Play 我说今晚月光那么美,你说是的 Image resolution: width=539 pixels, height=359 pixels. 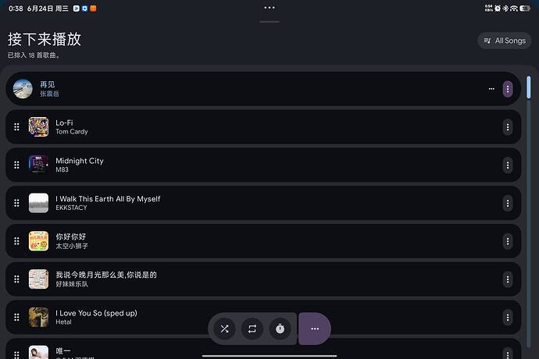point(263,279)
